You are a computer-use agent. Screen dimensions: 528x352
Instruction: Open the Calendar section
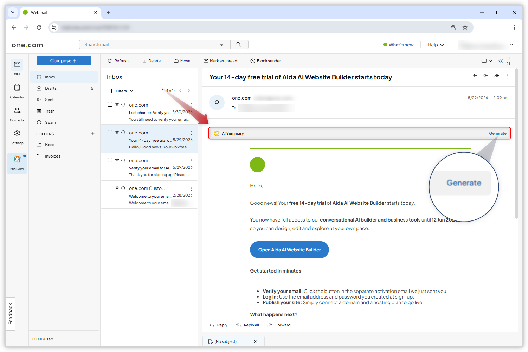17,91
